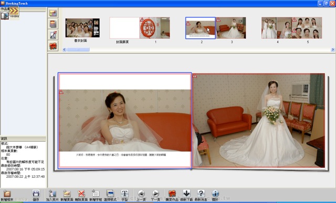Open the 選擇樣式 (choose style) tool
Screen dimensions: 336x203
tap(110, 194)
